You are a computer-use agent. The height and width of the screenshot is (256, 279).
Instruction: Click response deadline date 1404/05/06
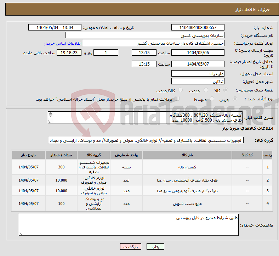[198, 53]
